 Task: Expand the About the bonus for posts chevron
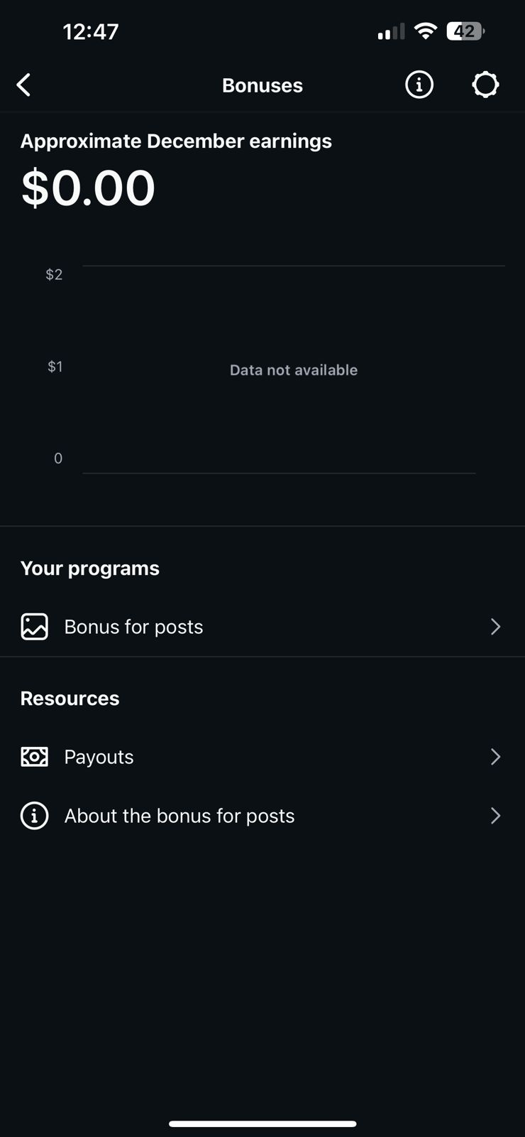[x=495, y=816]
